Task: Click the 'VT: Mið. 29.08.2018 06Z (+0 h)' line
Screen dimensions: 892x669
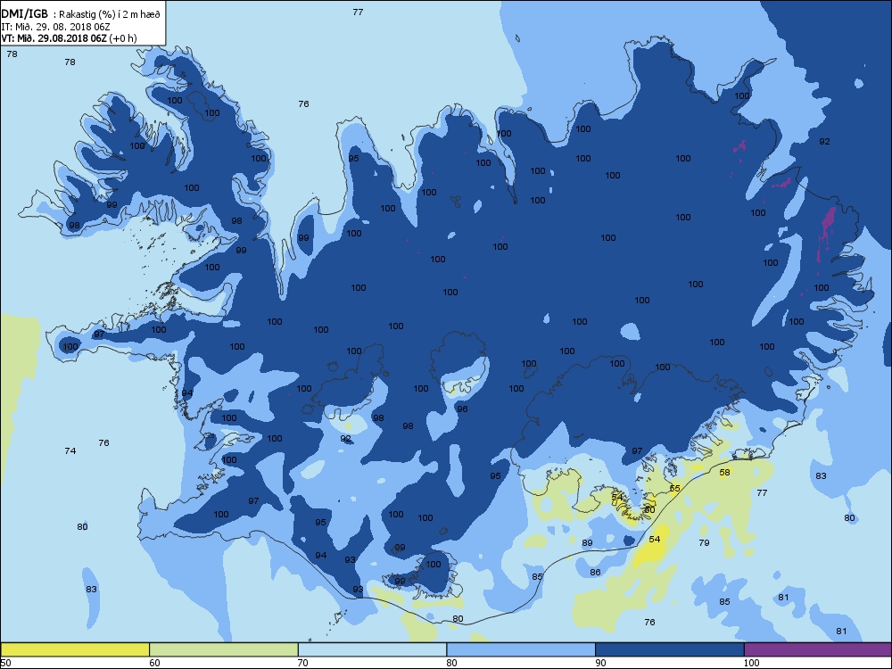Action: coord(69,38)
